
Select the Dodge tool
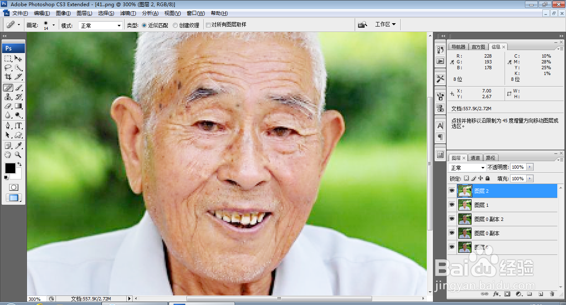coord(19,115)
